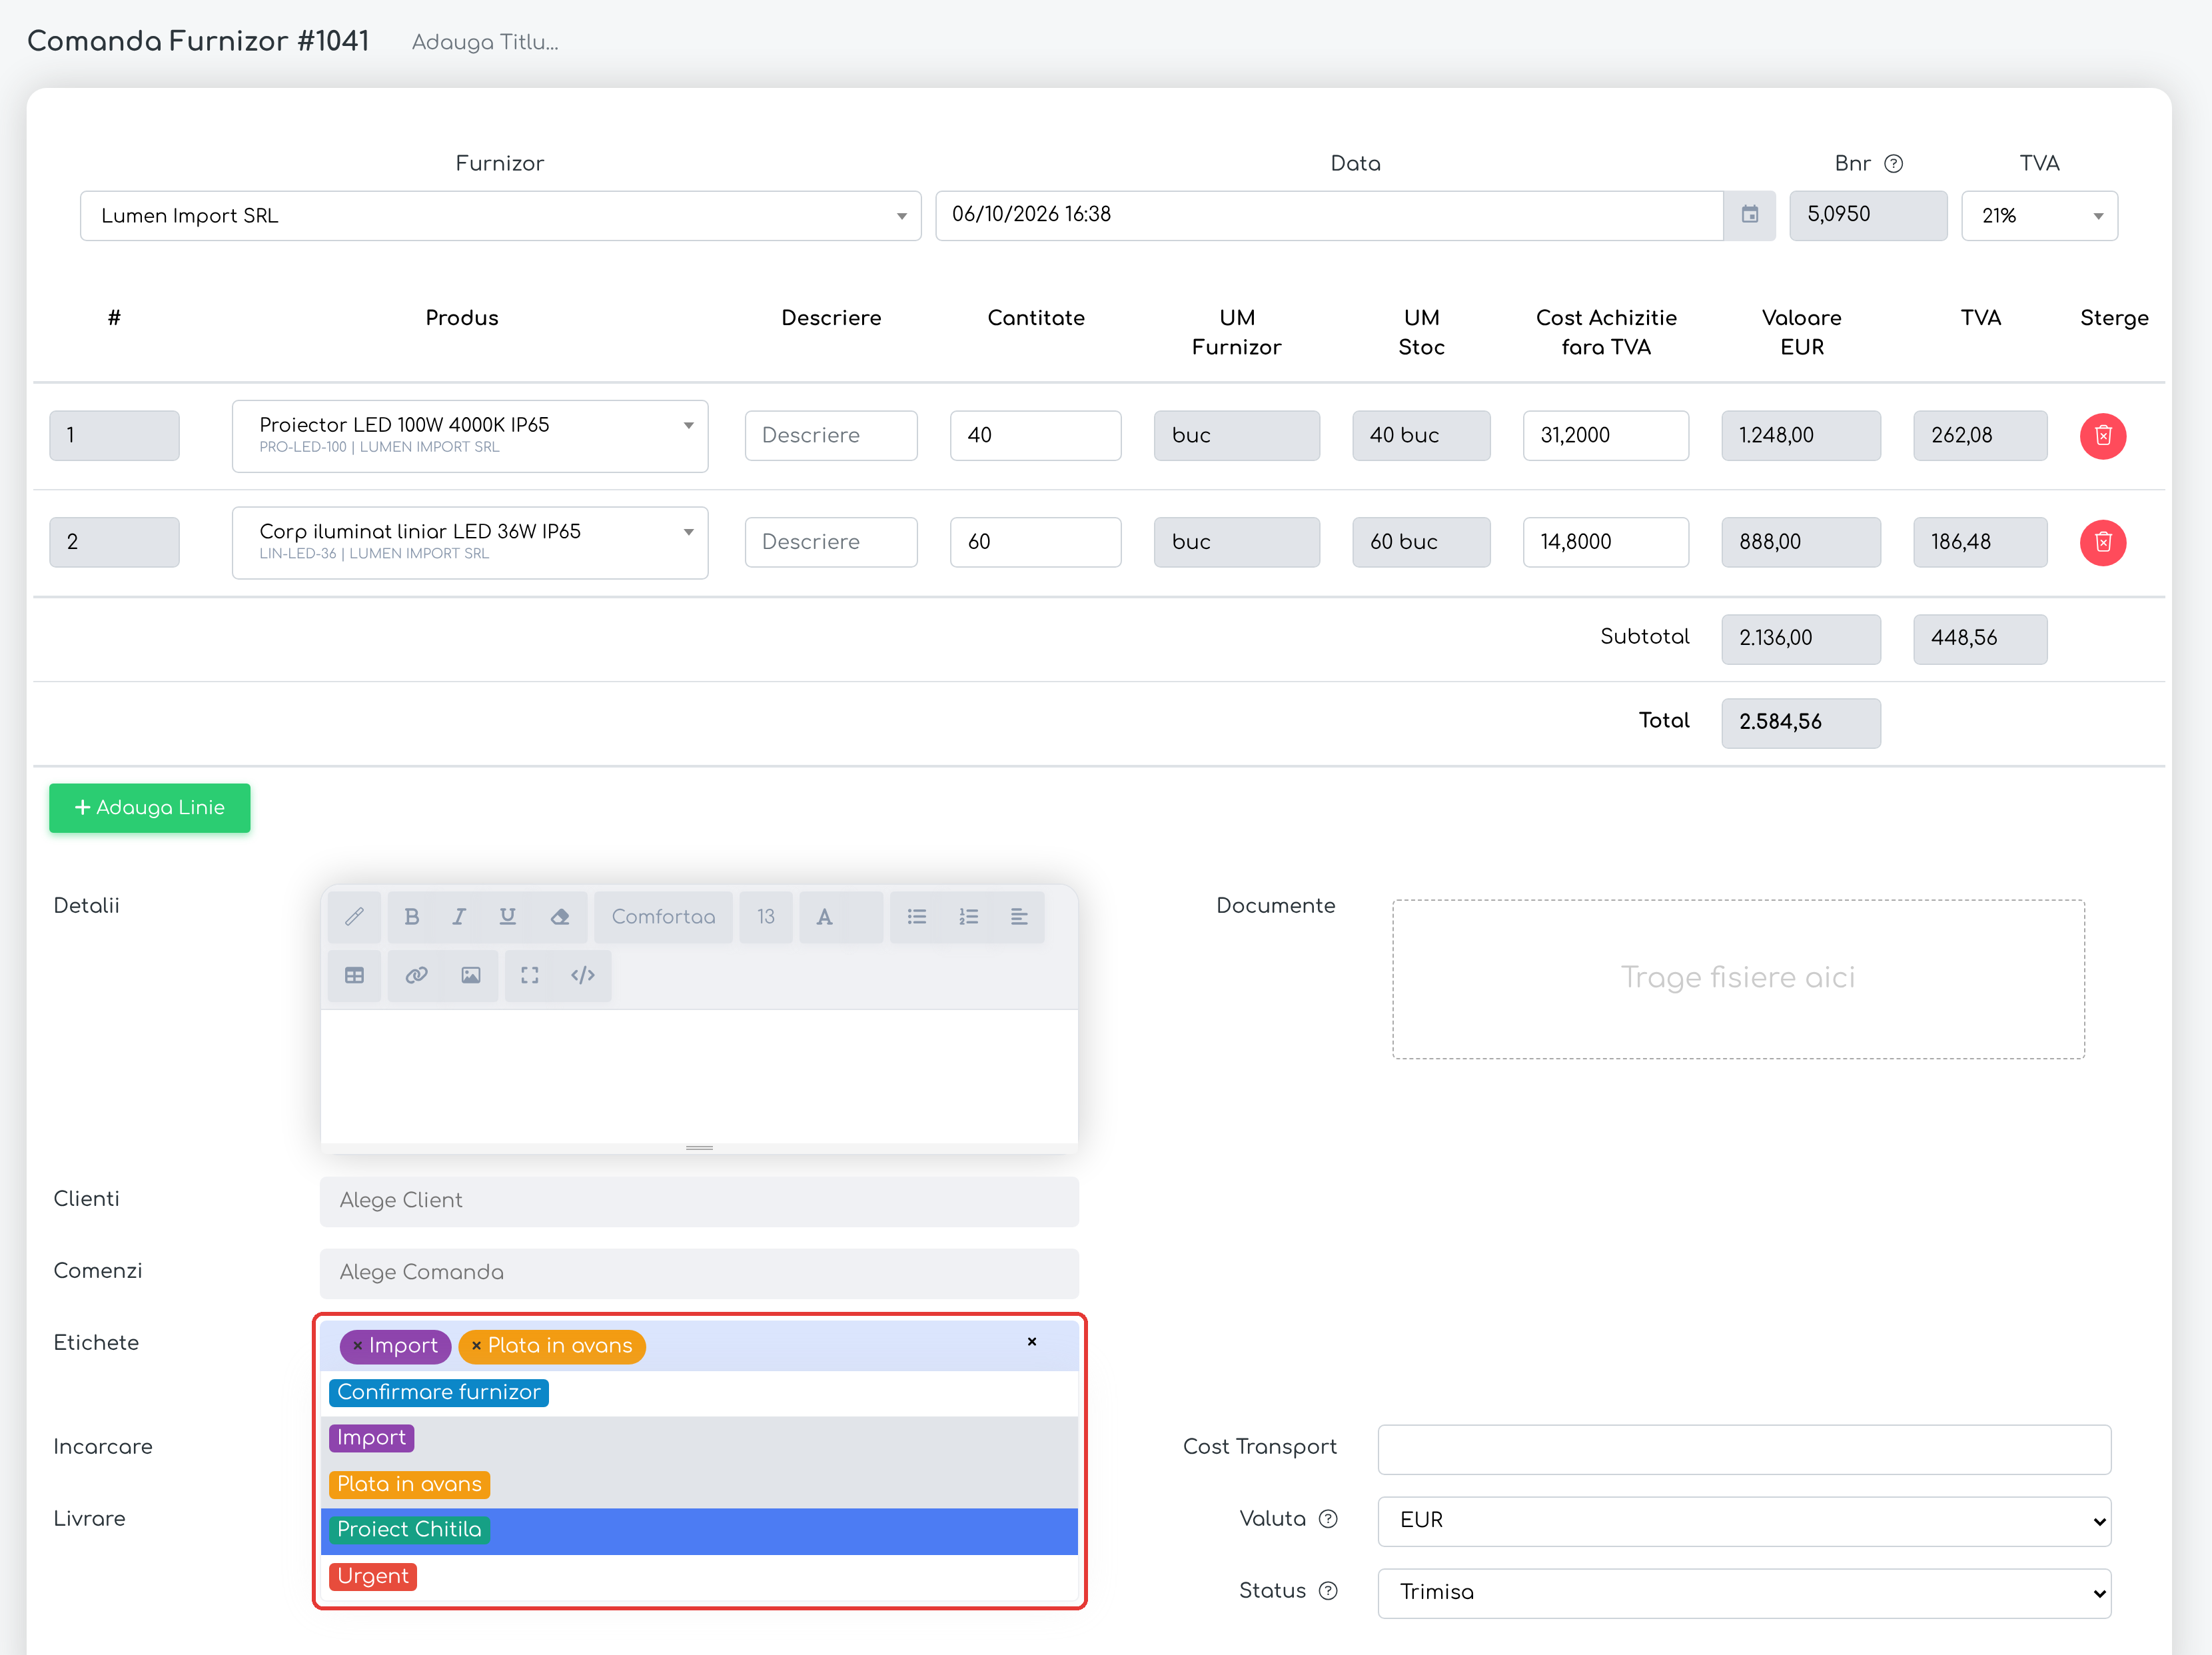Select the Proiect Chitila tag option

pos(699,1530)
